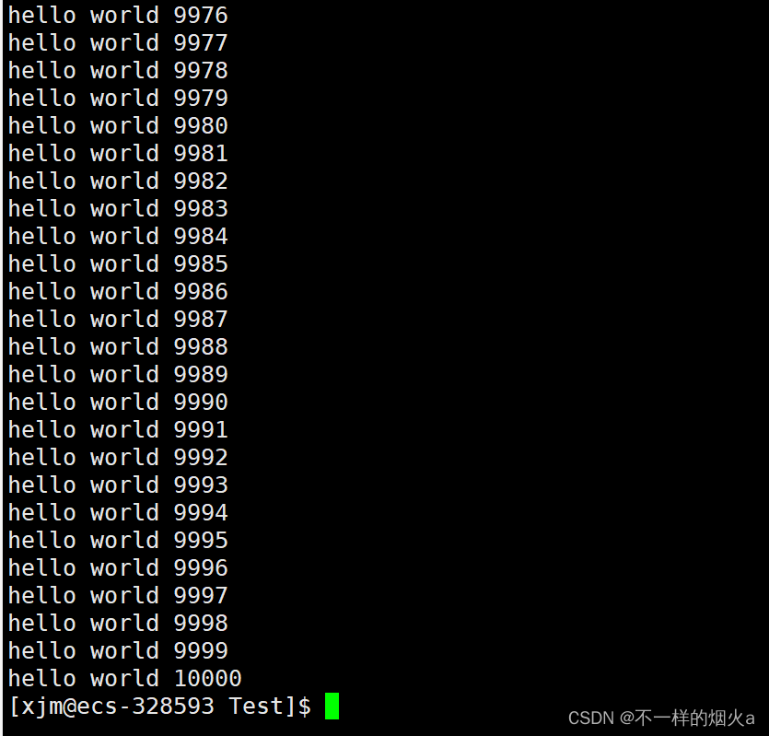Screen dimensions: 769x736
Task: Click the number 9977 in output
Action: (x=201, y=43)
